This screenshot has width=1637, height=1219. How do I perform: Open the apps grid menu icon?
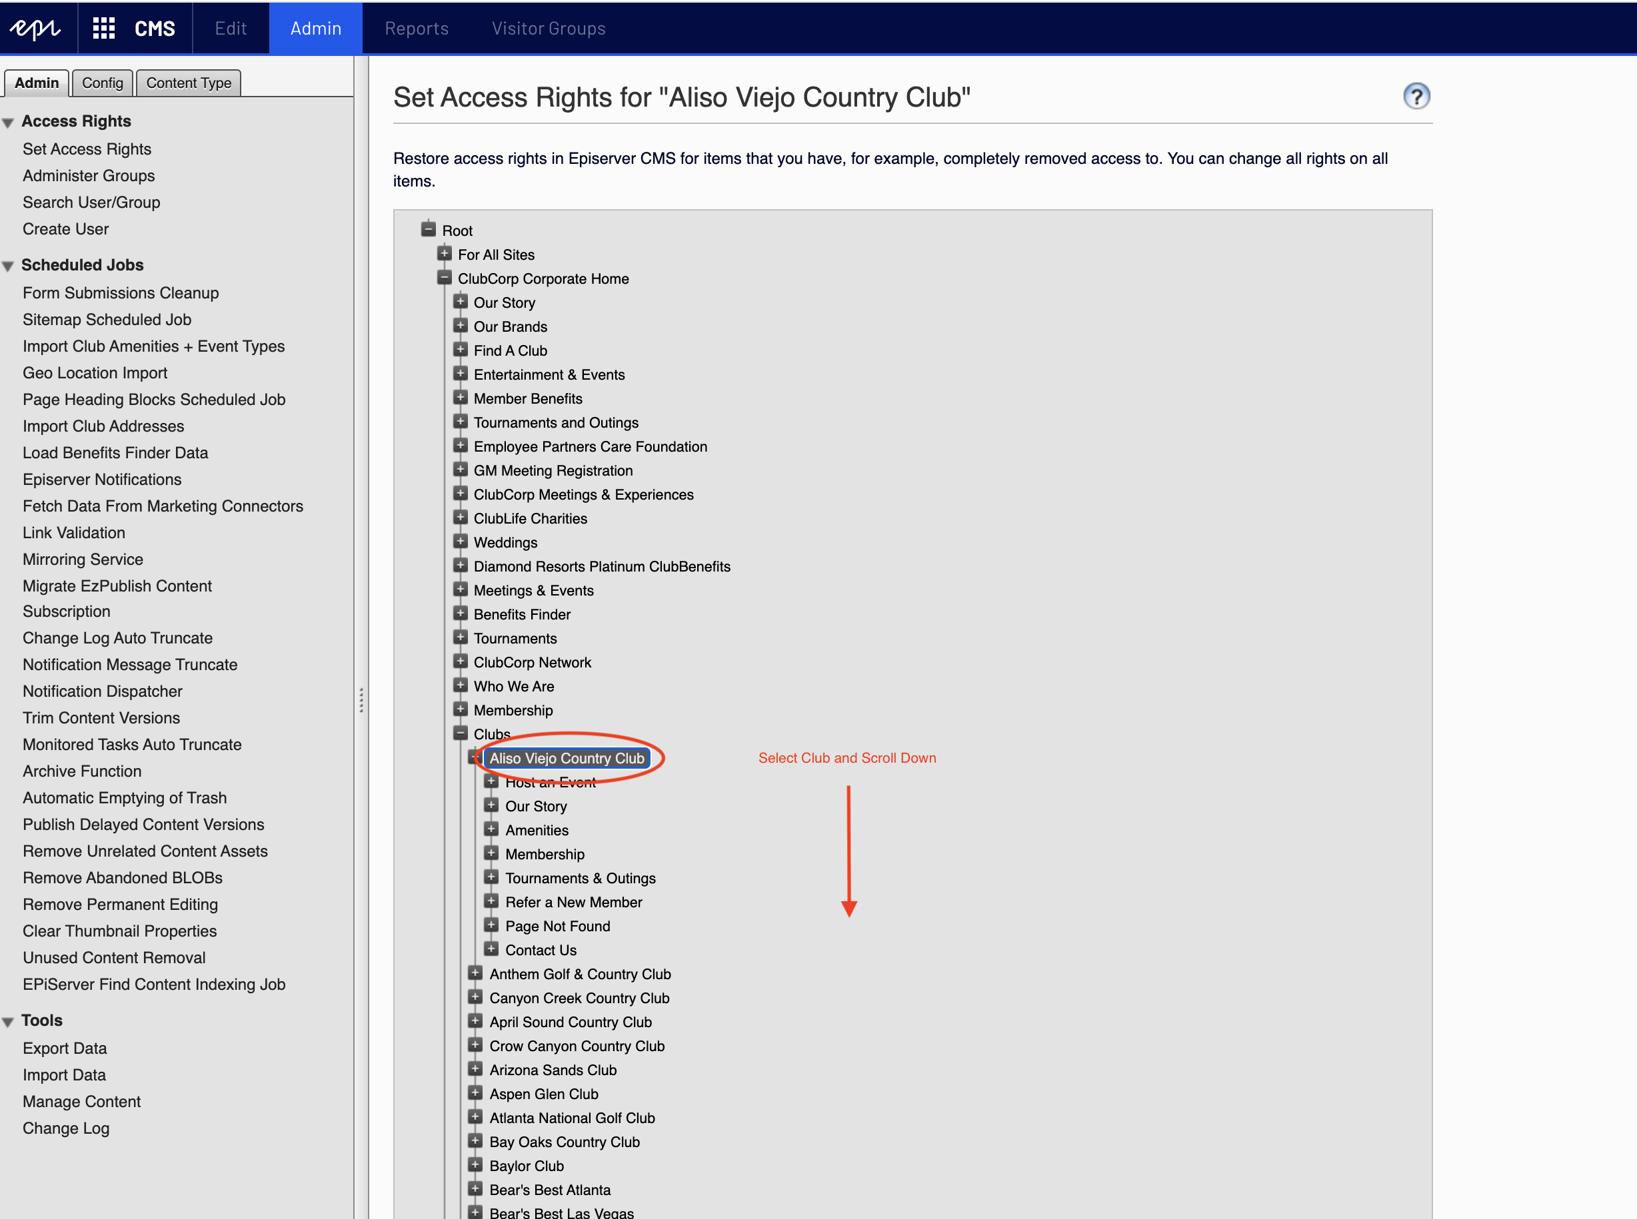click(103, 28)
